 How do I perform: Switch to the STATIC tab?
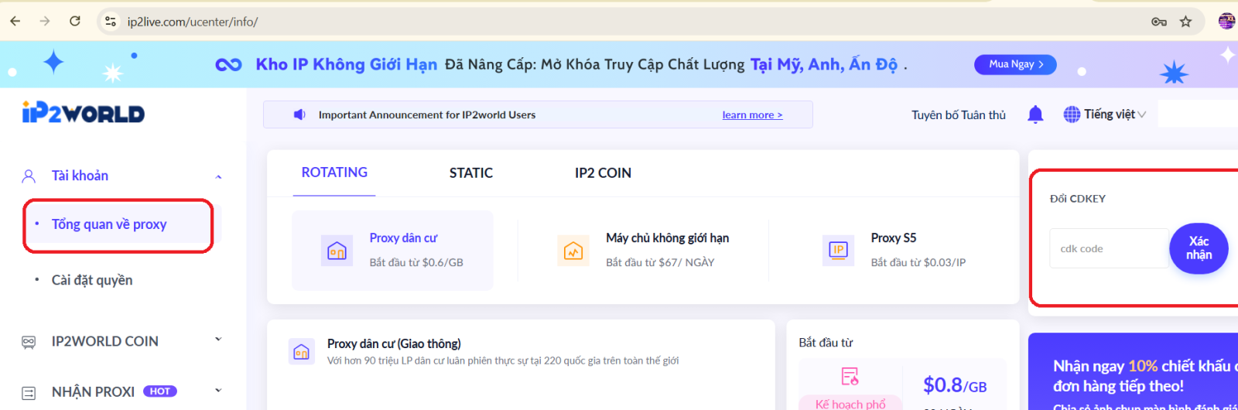[x=470, y=173]
